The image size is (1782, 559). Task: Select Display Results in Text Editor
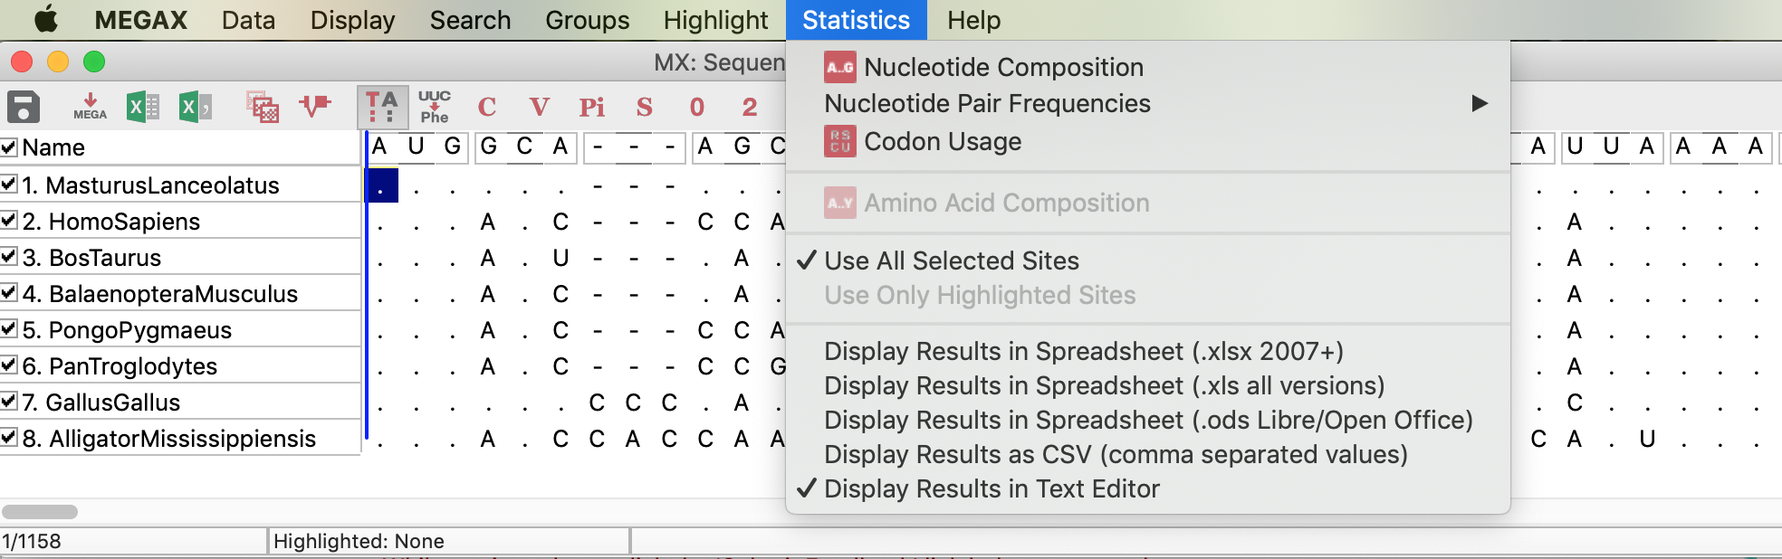tap(991, 489)
